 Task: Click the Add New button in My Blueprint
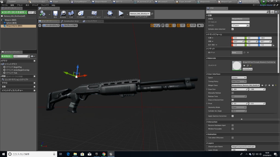coord(7,56)
